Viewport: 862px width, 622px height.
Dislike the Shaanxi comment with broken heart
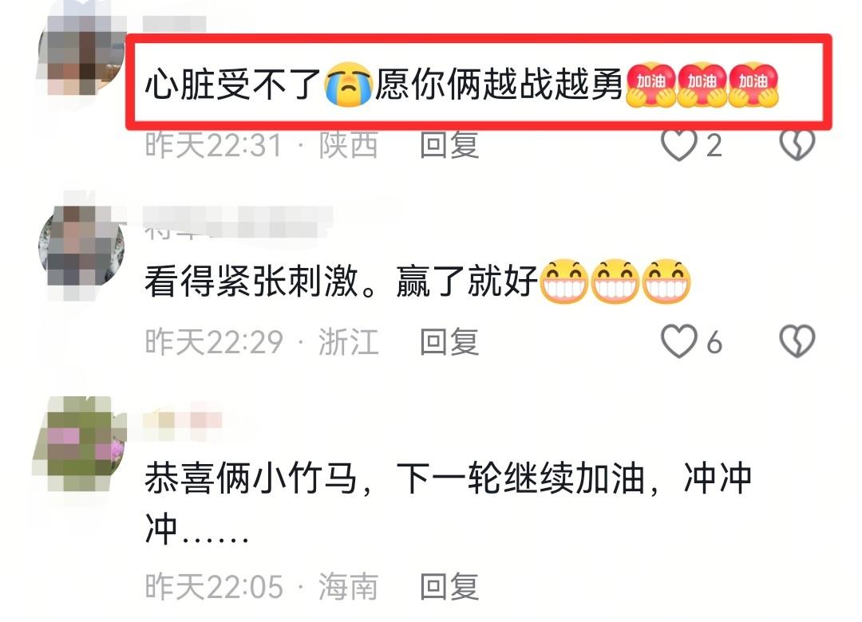[797, 145]
